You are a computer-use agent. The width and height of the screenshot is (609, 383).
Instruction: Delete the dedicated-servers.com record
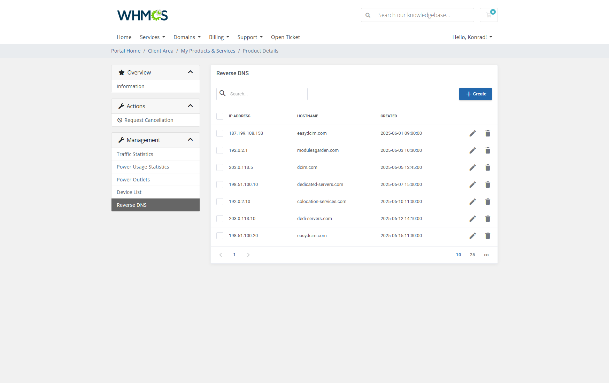(488, 185)
